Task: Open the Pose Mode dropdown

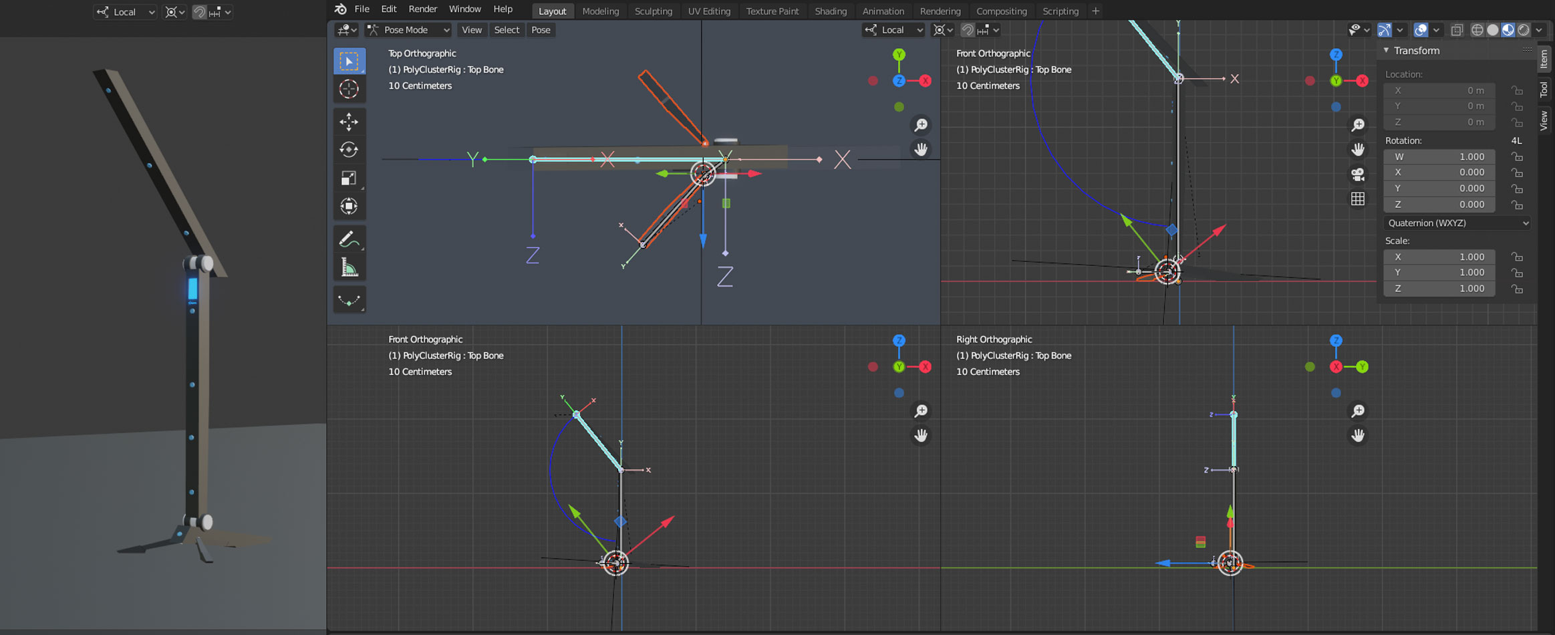Action: (408, 30)
